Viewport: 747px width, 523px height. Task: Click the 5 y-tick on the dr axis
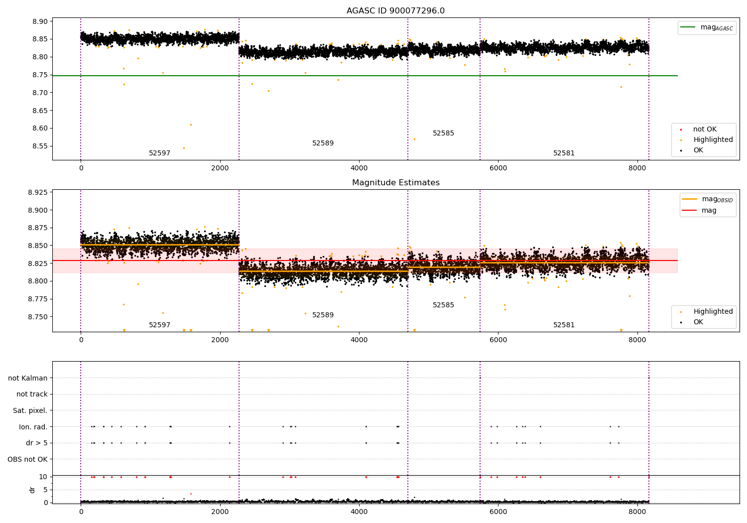click(45, 490)
